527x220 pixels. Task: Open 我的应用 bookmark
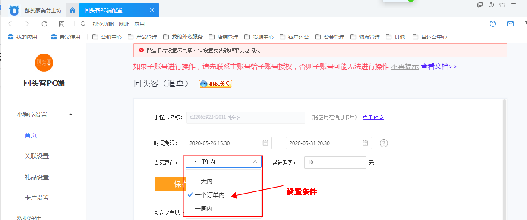pos(22,37)
